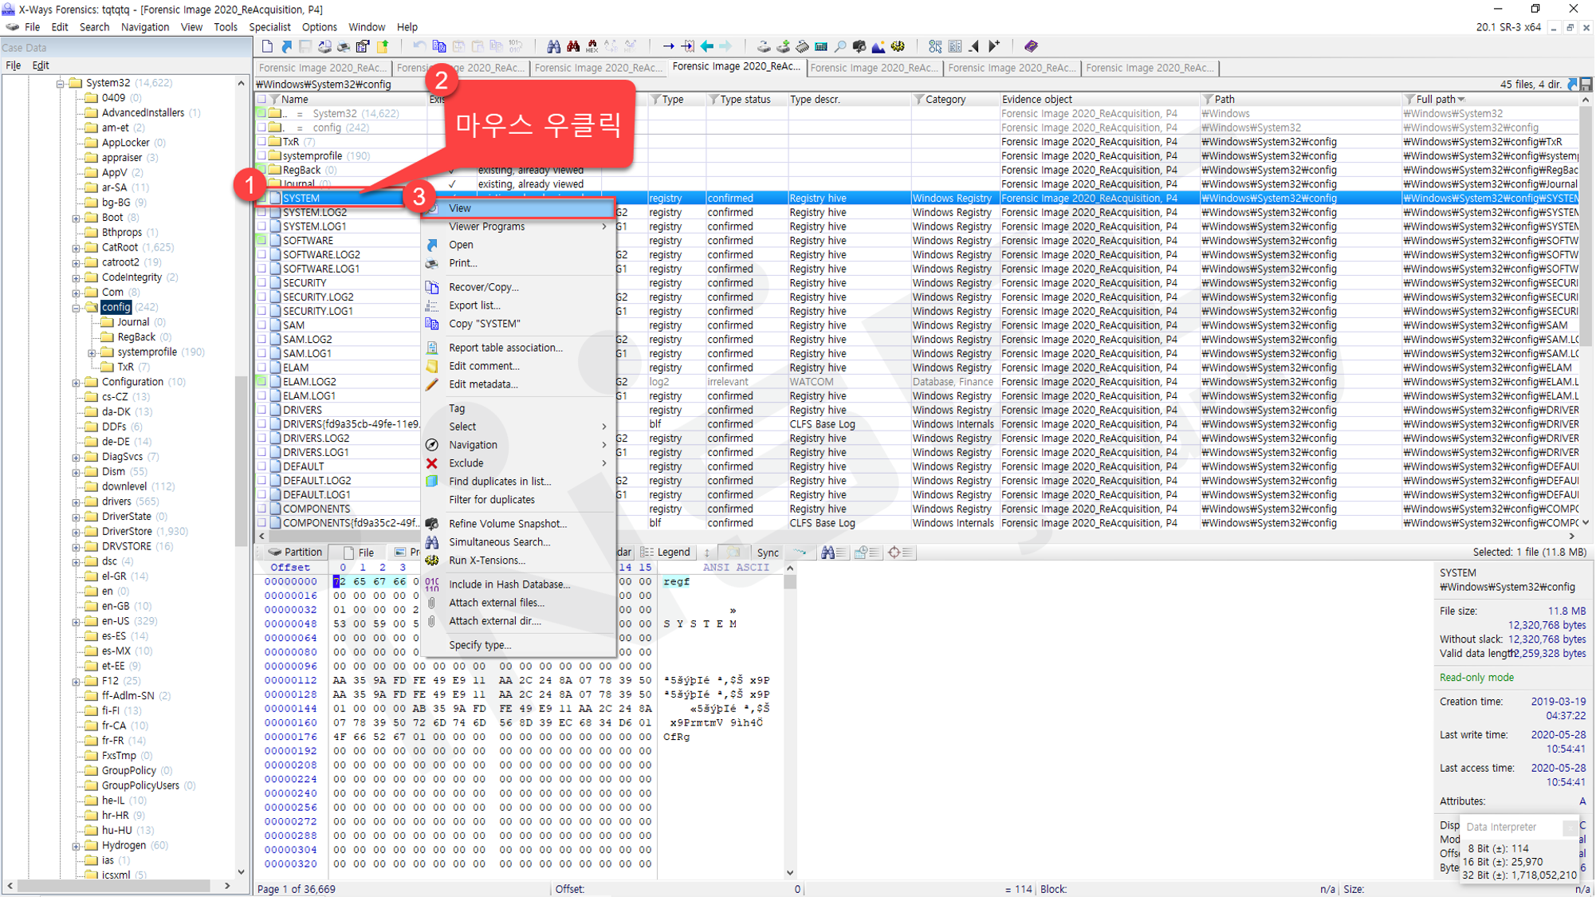Click the magnifying glass toolbar icon
Screen dimensions: 1596x897
(840, 46)
